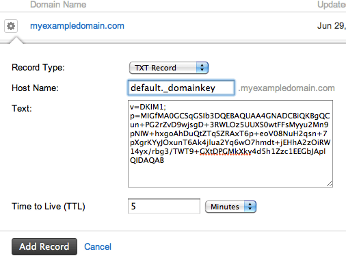Image resolution: width=346 pixels, height=258 pixels.
Task: Click the resize grip on Text area corner
Action: pos(329,183)
